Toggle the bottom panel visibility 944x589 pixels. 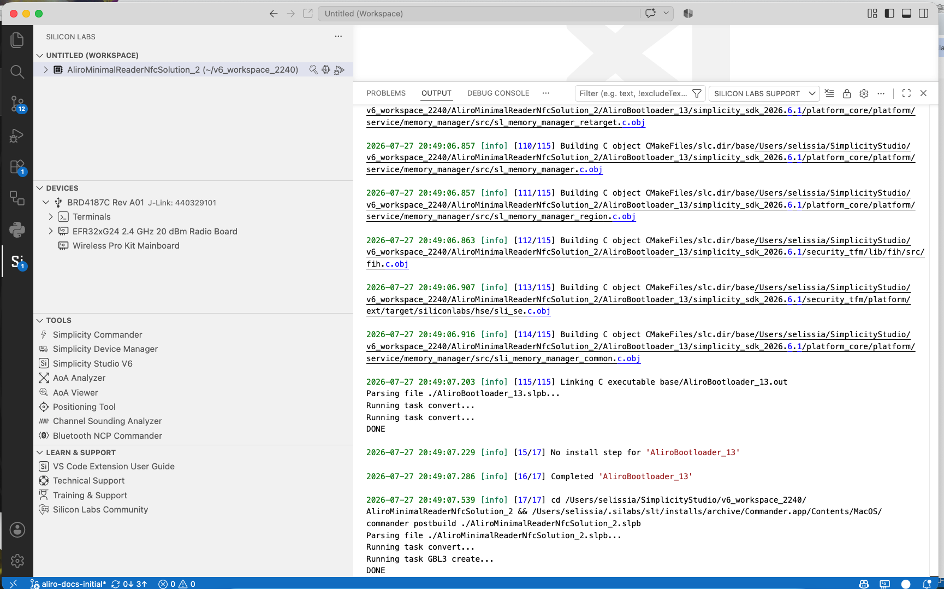906,14
